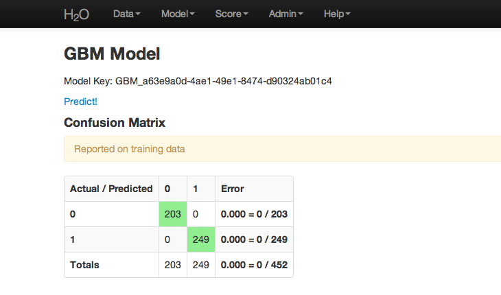Click the predicted column 1 header
Image resolution: width=501 pixels, height=295 pixels.
point(201,189)
